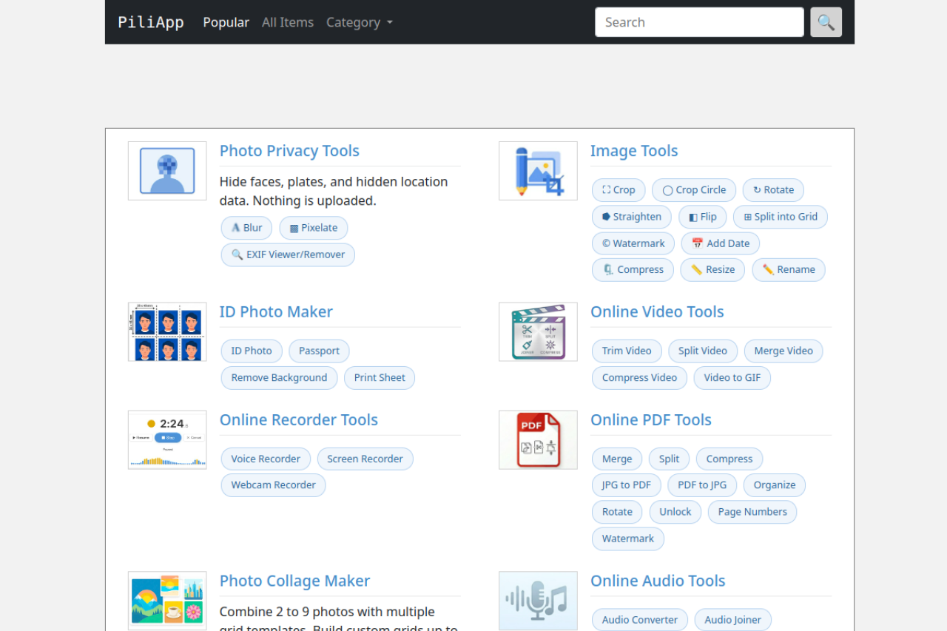The height and width of the screenshot is (631, 947).
Task: Open the Split into Grid tool
Action: (781, 217)
